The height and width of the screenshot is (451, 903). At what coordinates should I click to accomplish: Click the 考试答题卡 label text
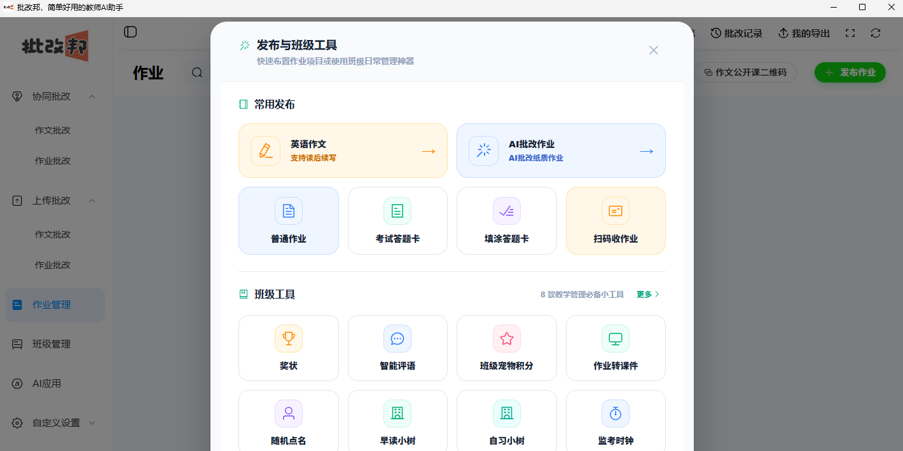(x=397, y=239)
